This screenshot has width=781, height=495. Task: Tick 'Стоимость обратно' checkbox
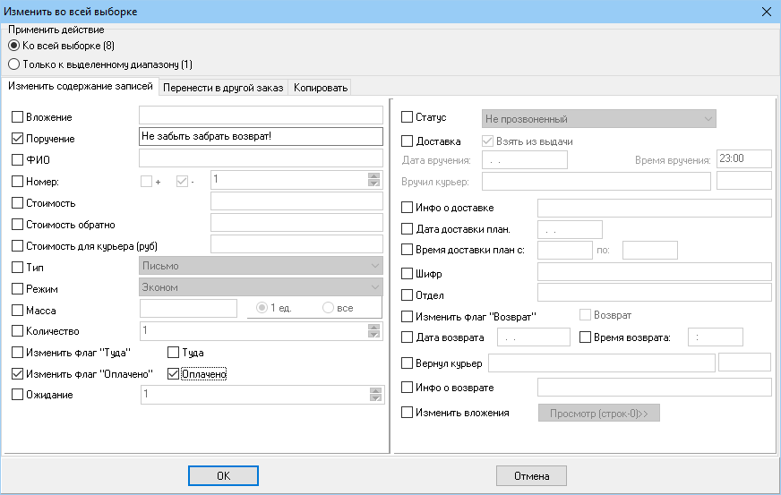pyautogui.click(x=17, y=224)
